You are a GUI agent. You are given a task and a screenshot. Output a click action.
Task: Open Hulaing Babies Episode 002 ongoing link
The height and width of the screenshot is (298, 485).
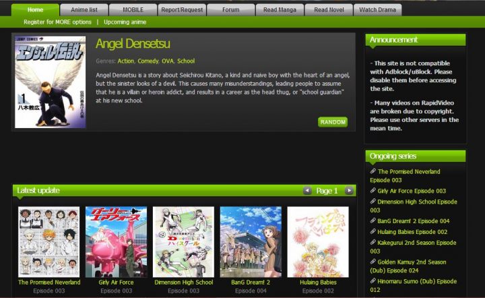pyautogui.click(x=412, y=232)
